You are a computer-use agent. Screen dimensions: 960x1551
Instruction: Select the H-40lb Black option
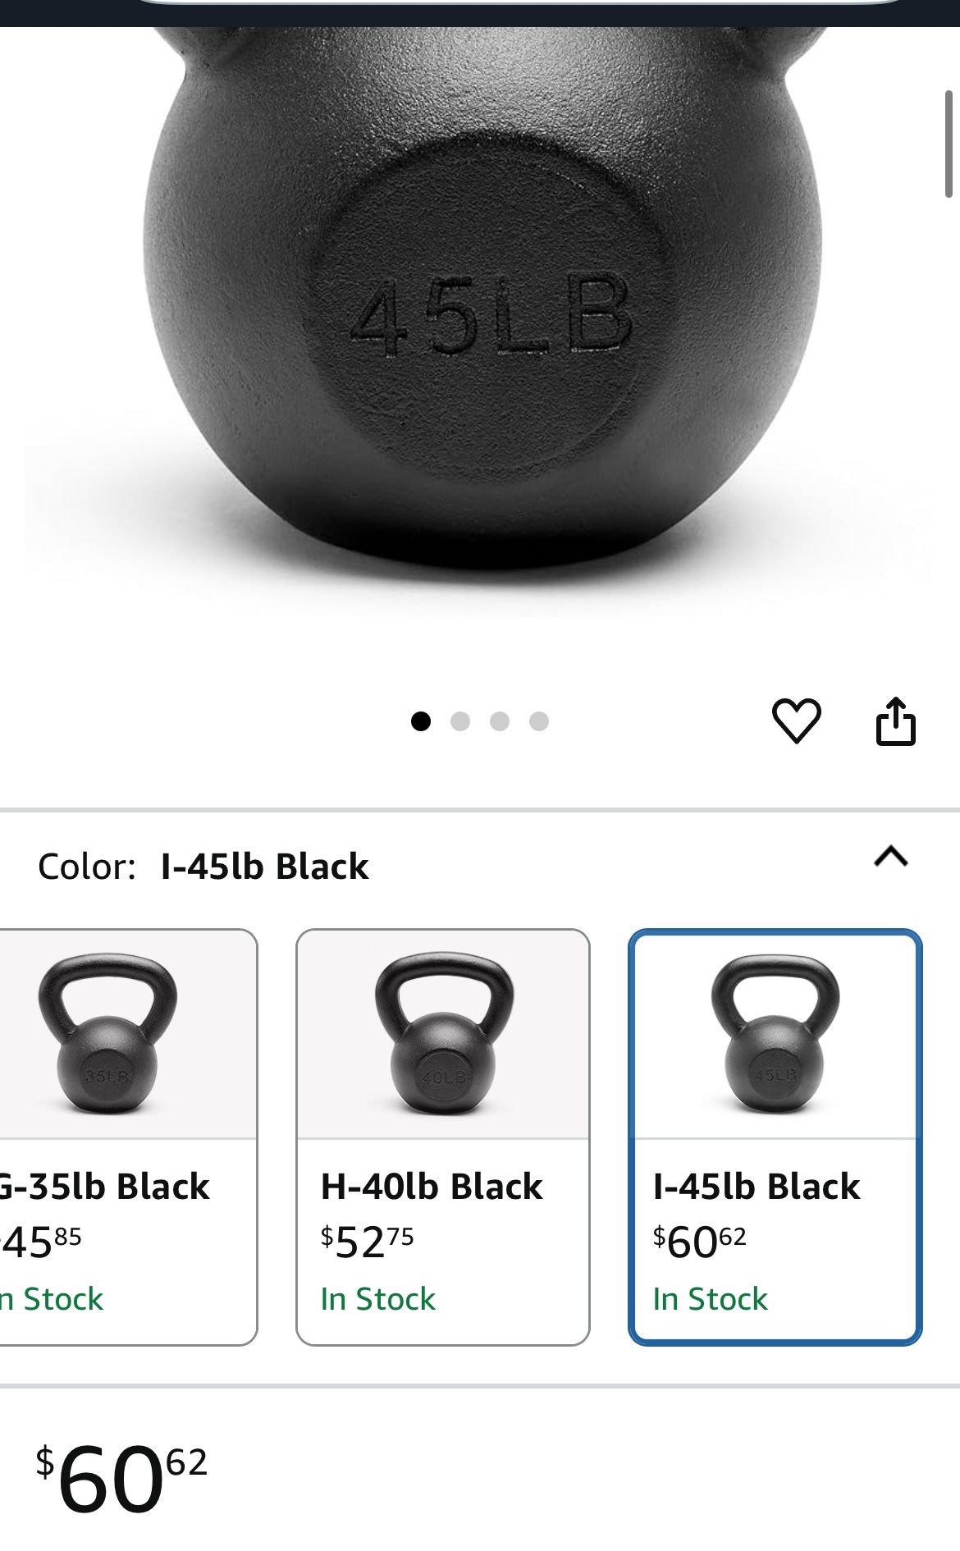[x=443, y=1137]
